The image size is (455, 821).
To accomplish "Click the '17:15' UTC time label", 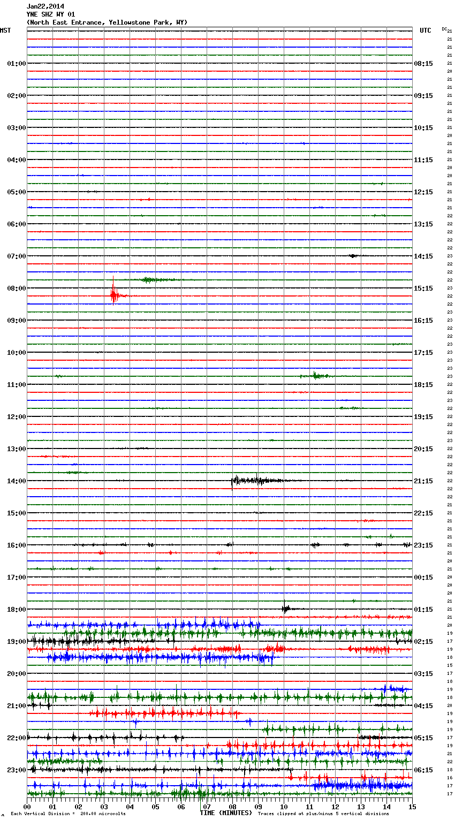I will tap(423, 353).
